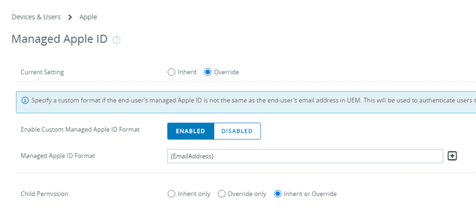
Task: Click the Current Setting label
Action: click(42, 72)
